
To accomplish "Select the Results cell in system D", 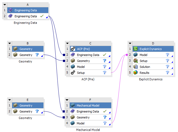I will 153,72.
